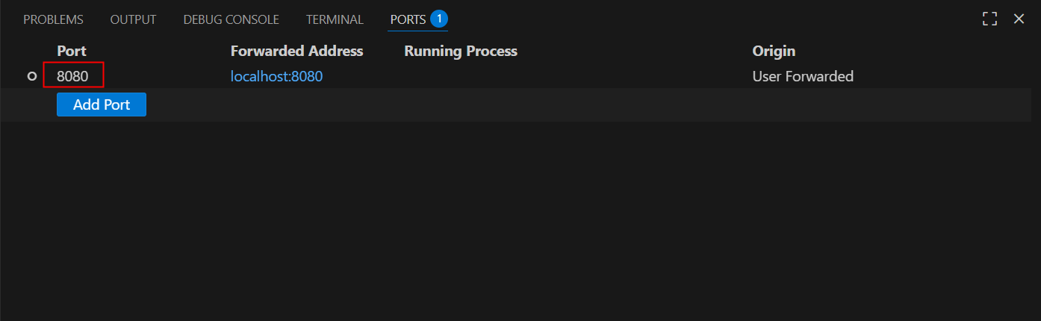Click the User Forwarded origin cell
The height and width of the screenshot is (321, 1041).
(802, 76)
